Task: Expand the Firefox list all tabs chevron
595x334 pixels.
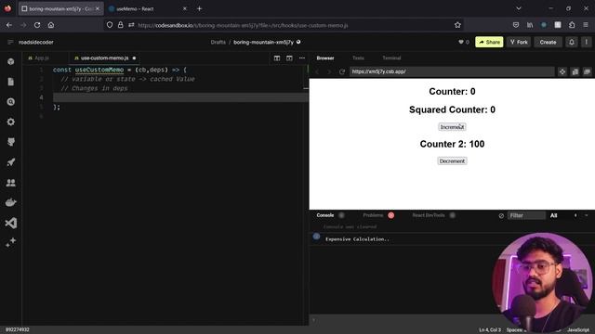Action: (519, 8)
